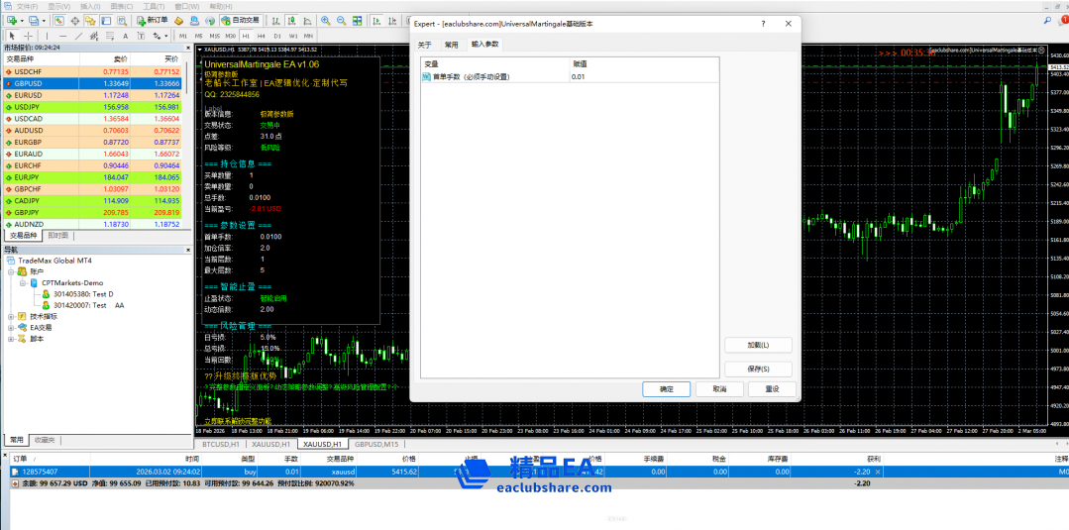The height and width of the screenshot is (530, 1069).
Task: Switch chart to the M15 timeframe
Action: click(x=215, y=37)
